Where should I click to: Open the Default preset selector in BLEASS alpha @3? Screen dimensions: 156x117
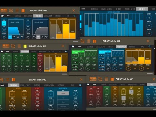click(x=9, y=16)
